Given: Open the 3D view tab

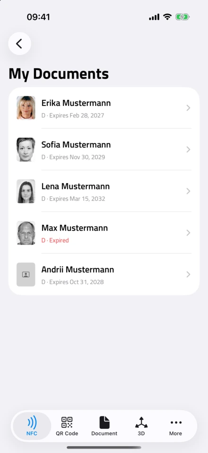Looking at the screenshot, I should 141,426.
